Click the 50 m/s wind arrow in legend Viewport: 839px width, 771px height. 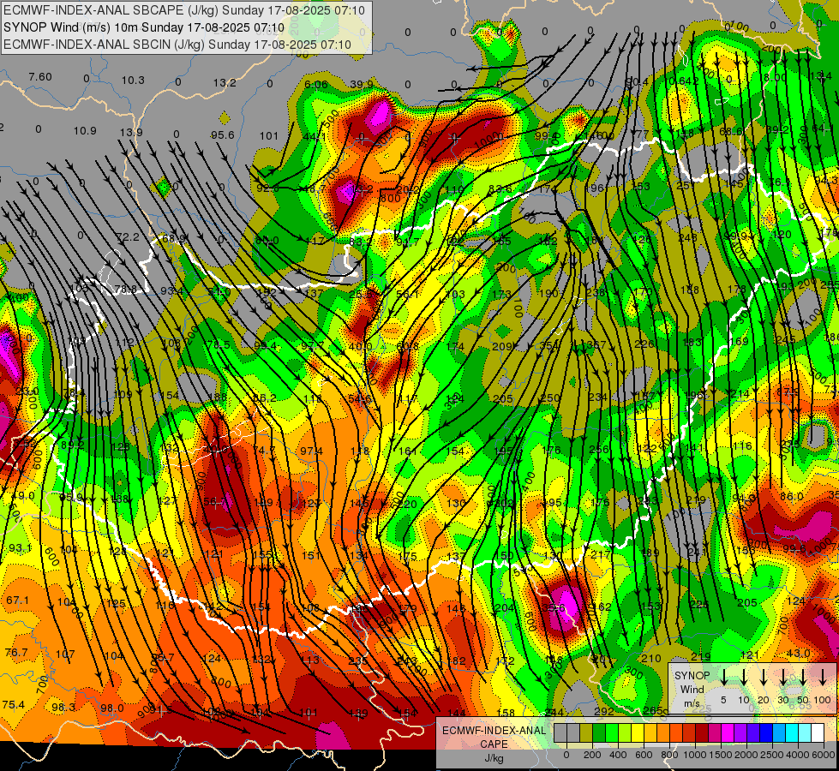(x=803, y=678)
